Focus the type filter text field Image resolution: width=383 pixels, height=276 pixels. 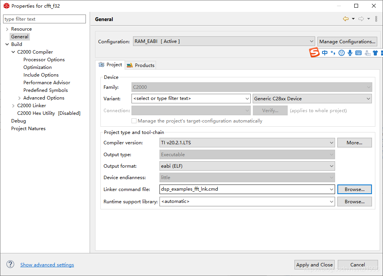(44, 19)
